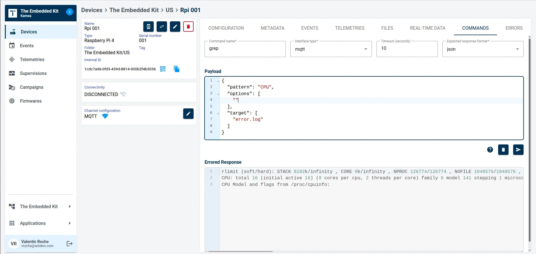Click the horizontal response scrollbar
The width and height of the screenshot is (536, 254).
click(240, 252)
